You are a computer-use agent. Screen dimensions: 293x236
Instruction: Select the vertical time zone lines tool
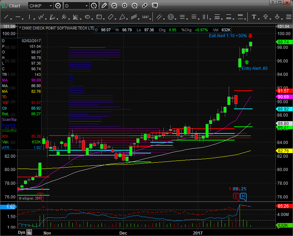pyautogui.click(x=206, y=17)
